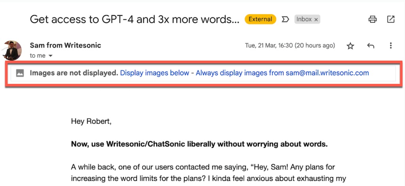Select the sender name 'Sam from Writesonic'
The width and height of the screenshot is (405, 186).
point(65,46)
